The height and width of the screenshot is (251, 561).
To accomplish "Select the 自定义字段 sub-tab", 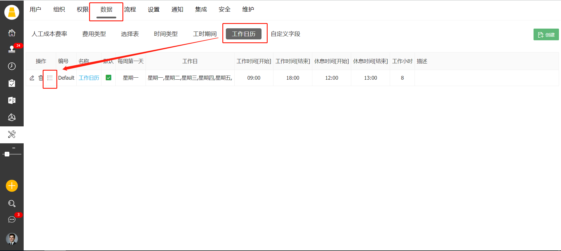I will tap(285, 34).
